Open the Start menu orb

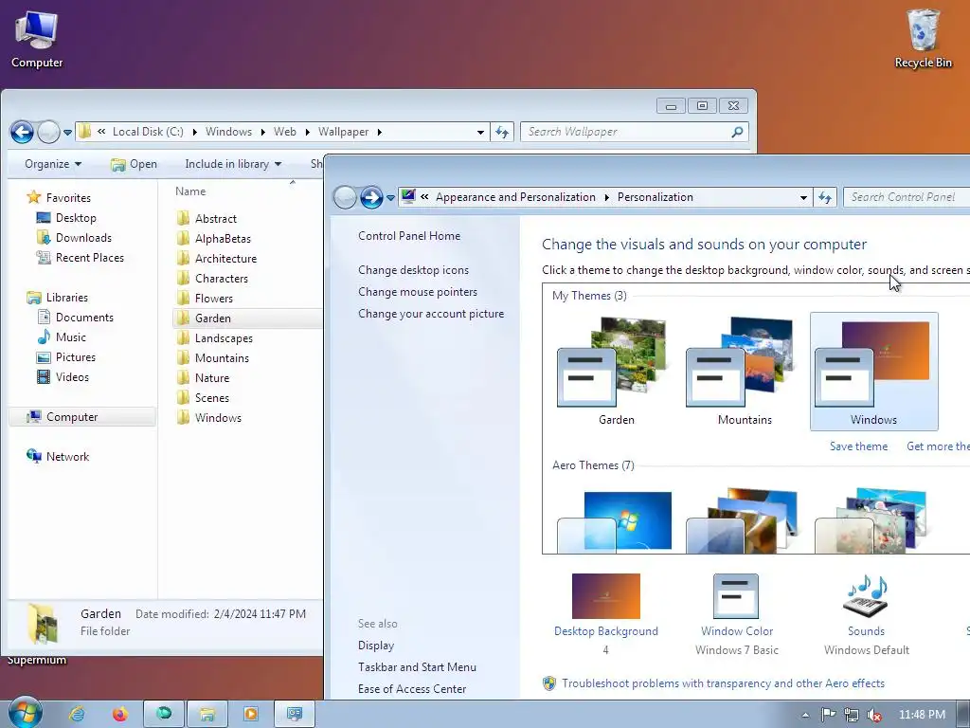26,713
